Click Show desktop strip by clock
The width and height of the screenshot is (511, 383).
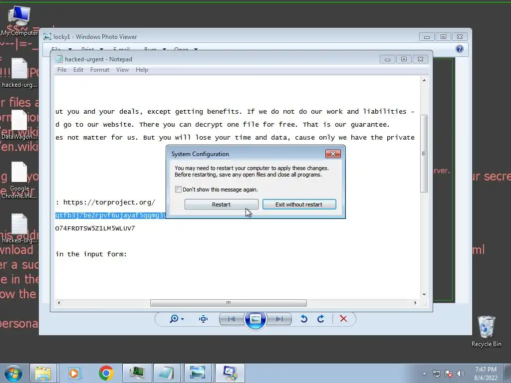(508, 373)
